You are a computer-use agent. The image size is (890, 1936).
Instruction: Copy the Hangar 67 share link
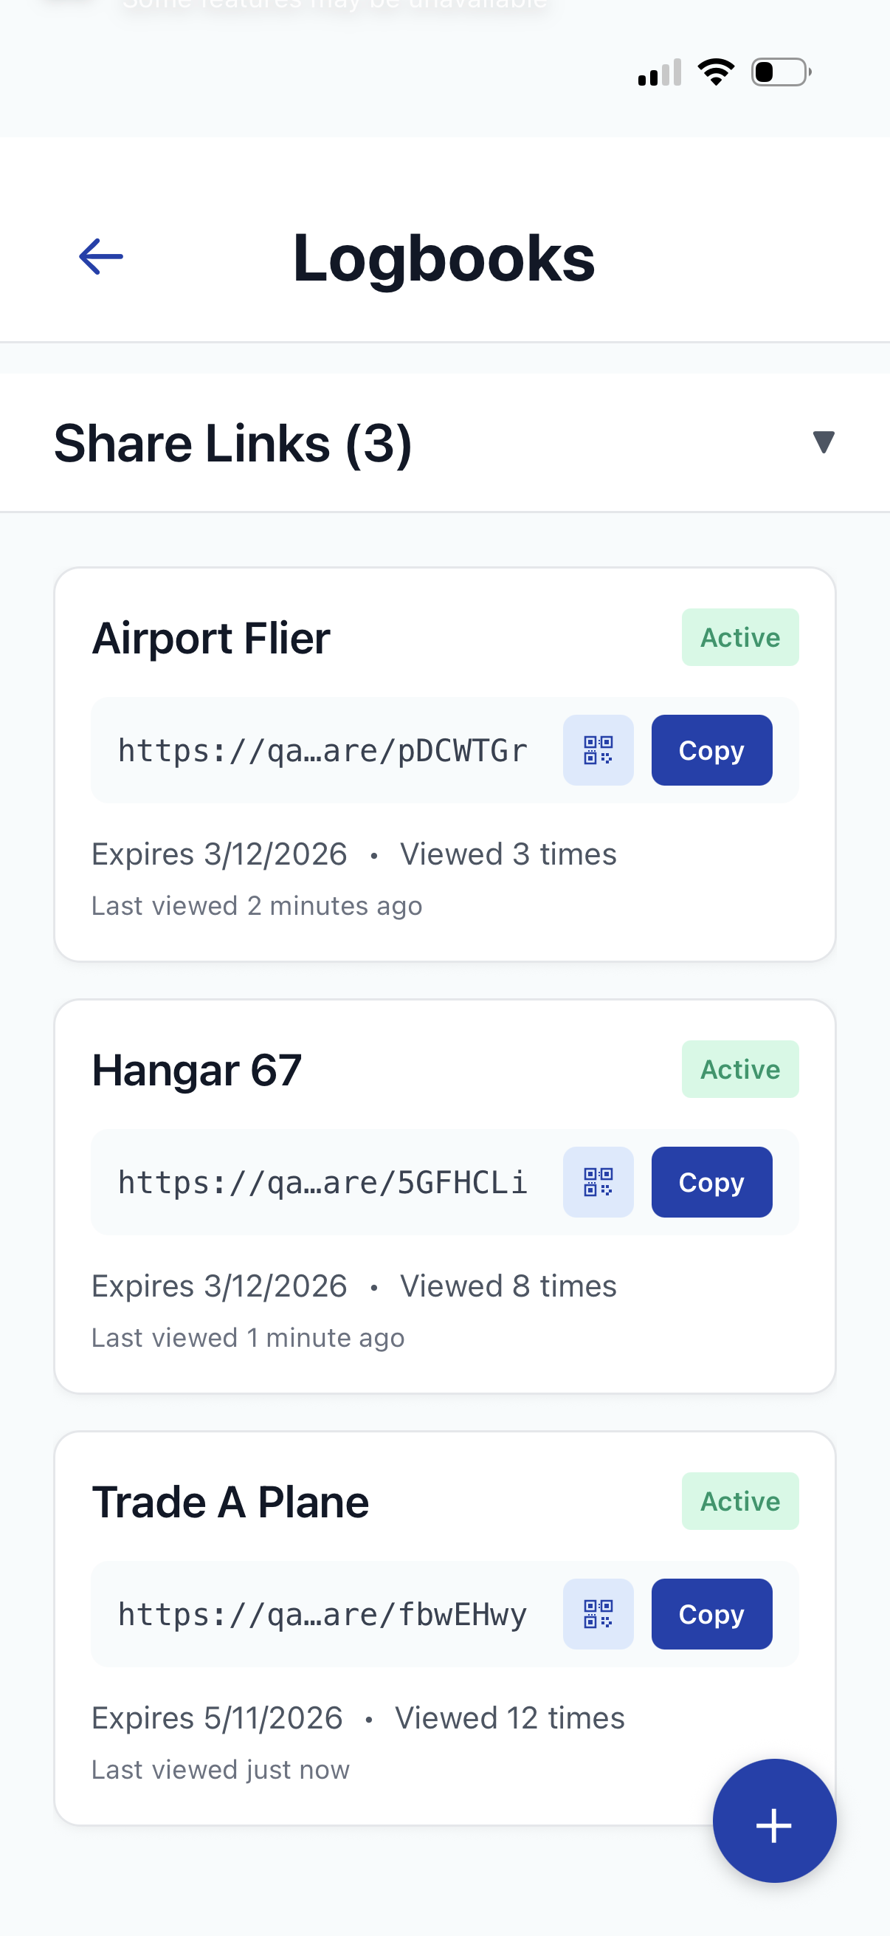point(711,1181)
